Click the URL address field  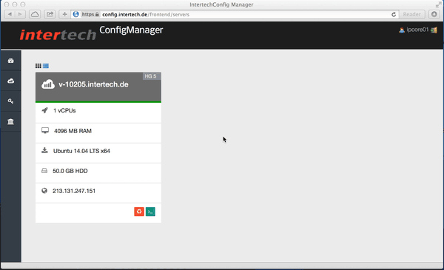[235, 15]
